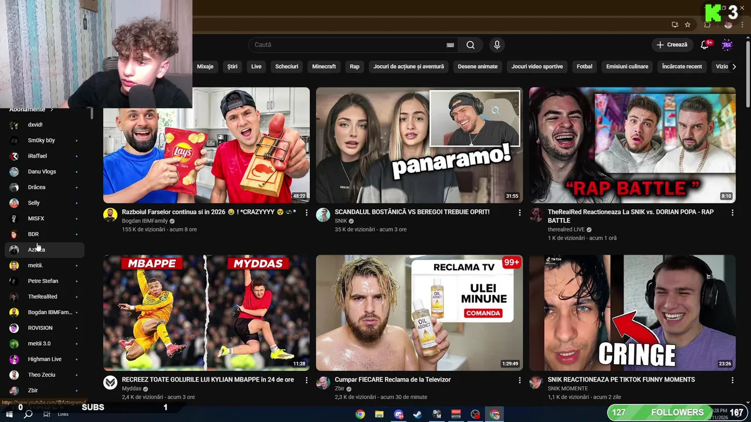Viewport: 751px width, 422px height.
Task: Open Selly subscription in sidebar
Action: [45, 203]
